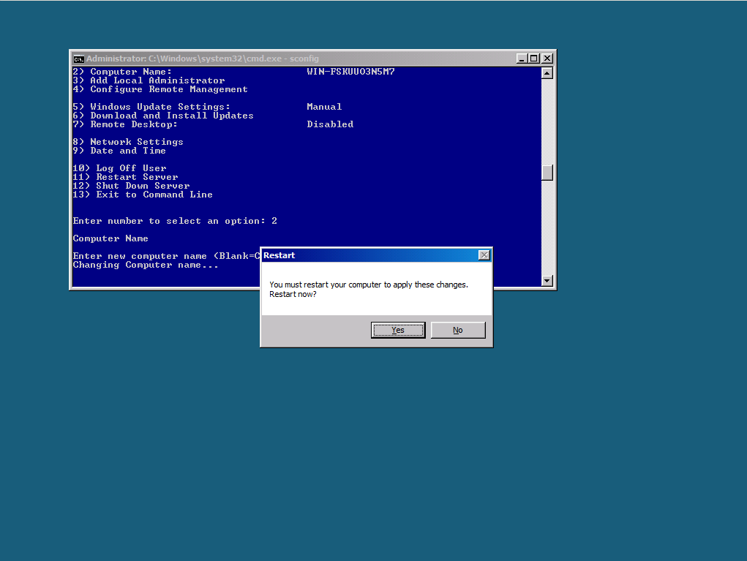Minimize the sconfig command window
747x561 pixels.
point(521,59)
